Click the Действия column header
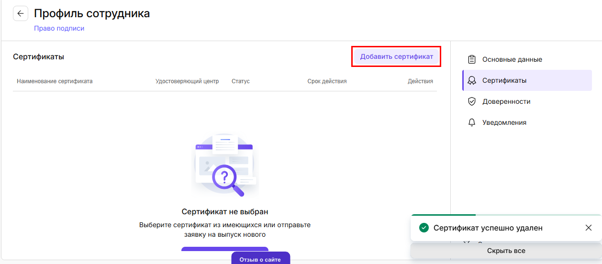Image resolution: width=602 pixels, height=264 pixels. pyautogui.click(x=420, y=81)
